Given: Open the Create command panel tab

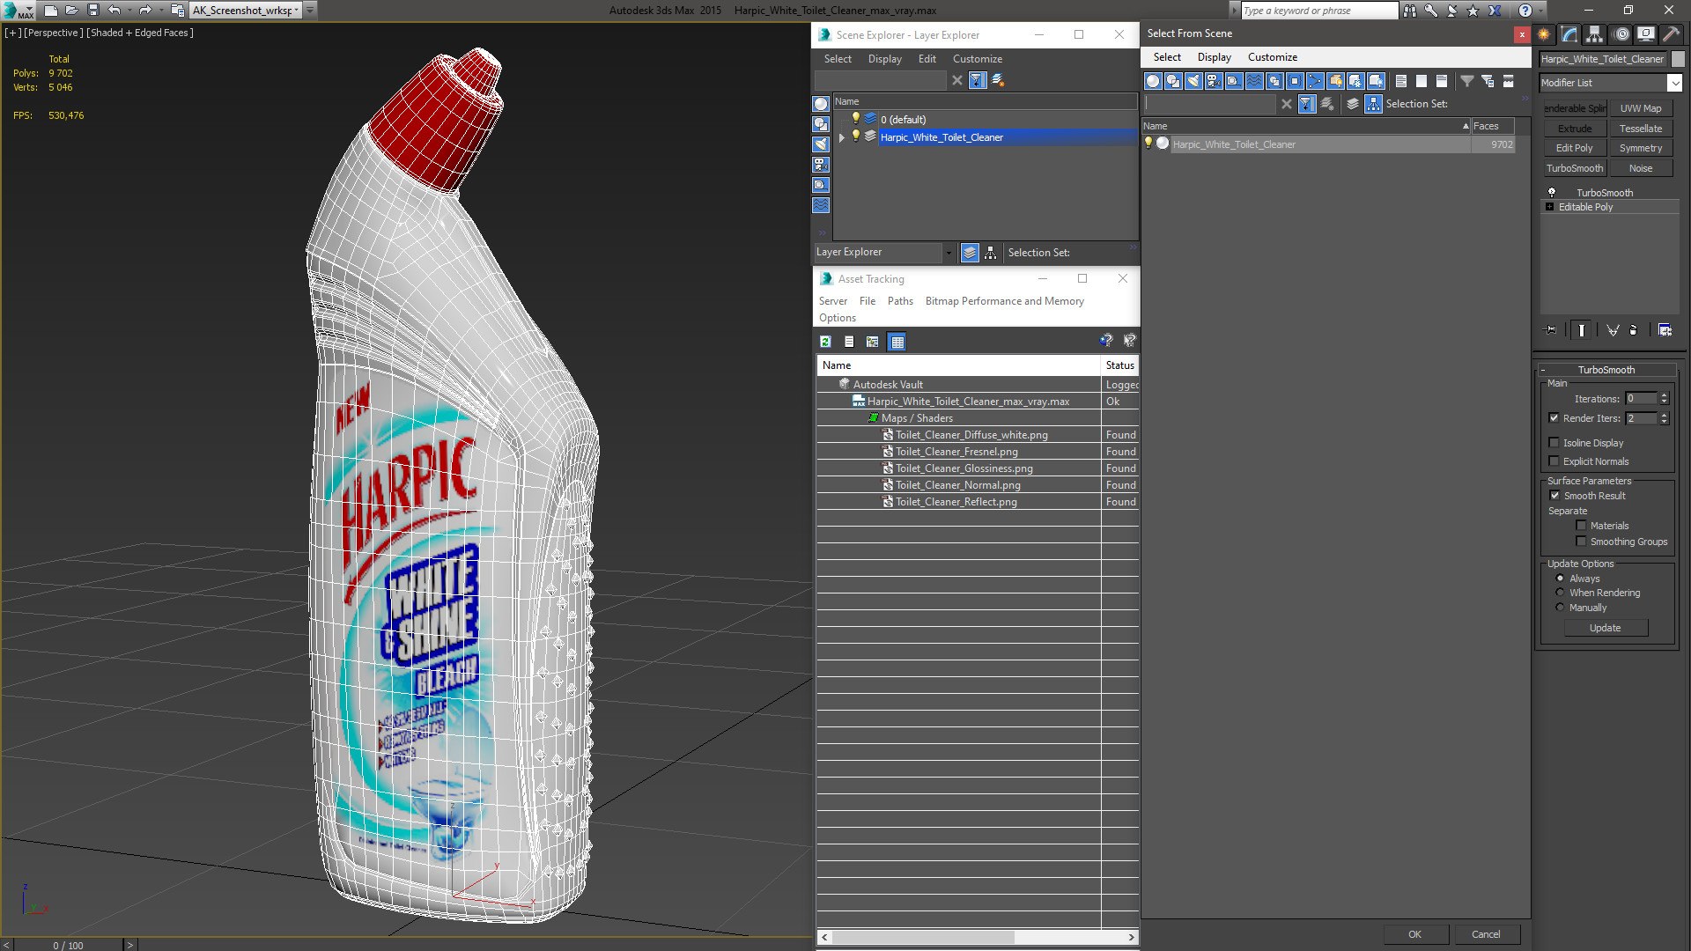Looking at the screenshot, I should (x=1544, y=34).
